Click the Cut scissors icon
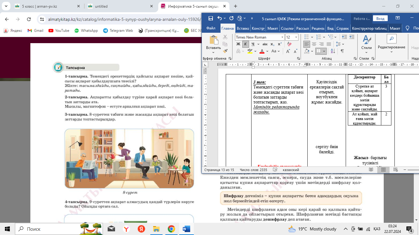 click(x=225, y=37)
